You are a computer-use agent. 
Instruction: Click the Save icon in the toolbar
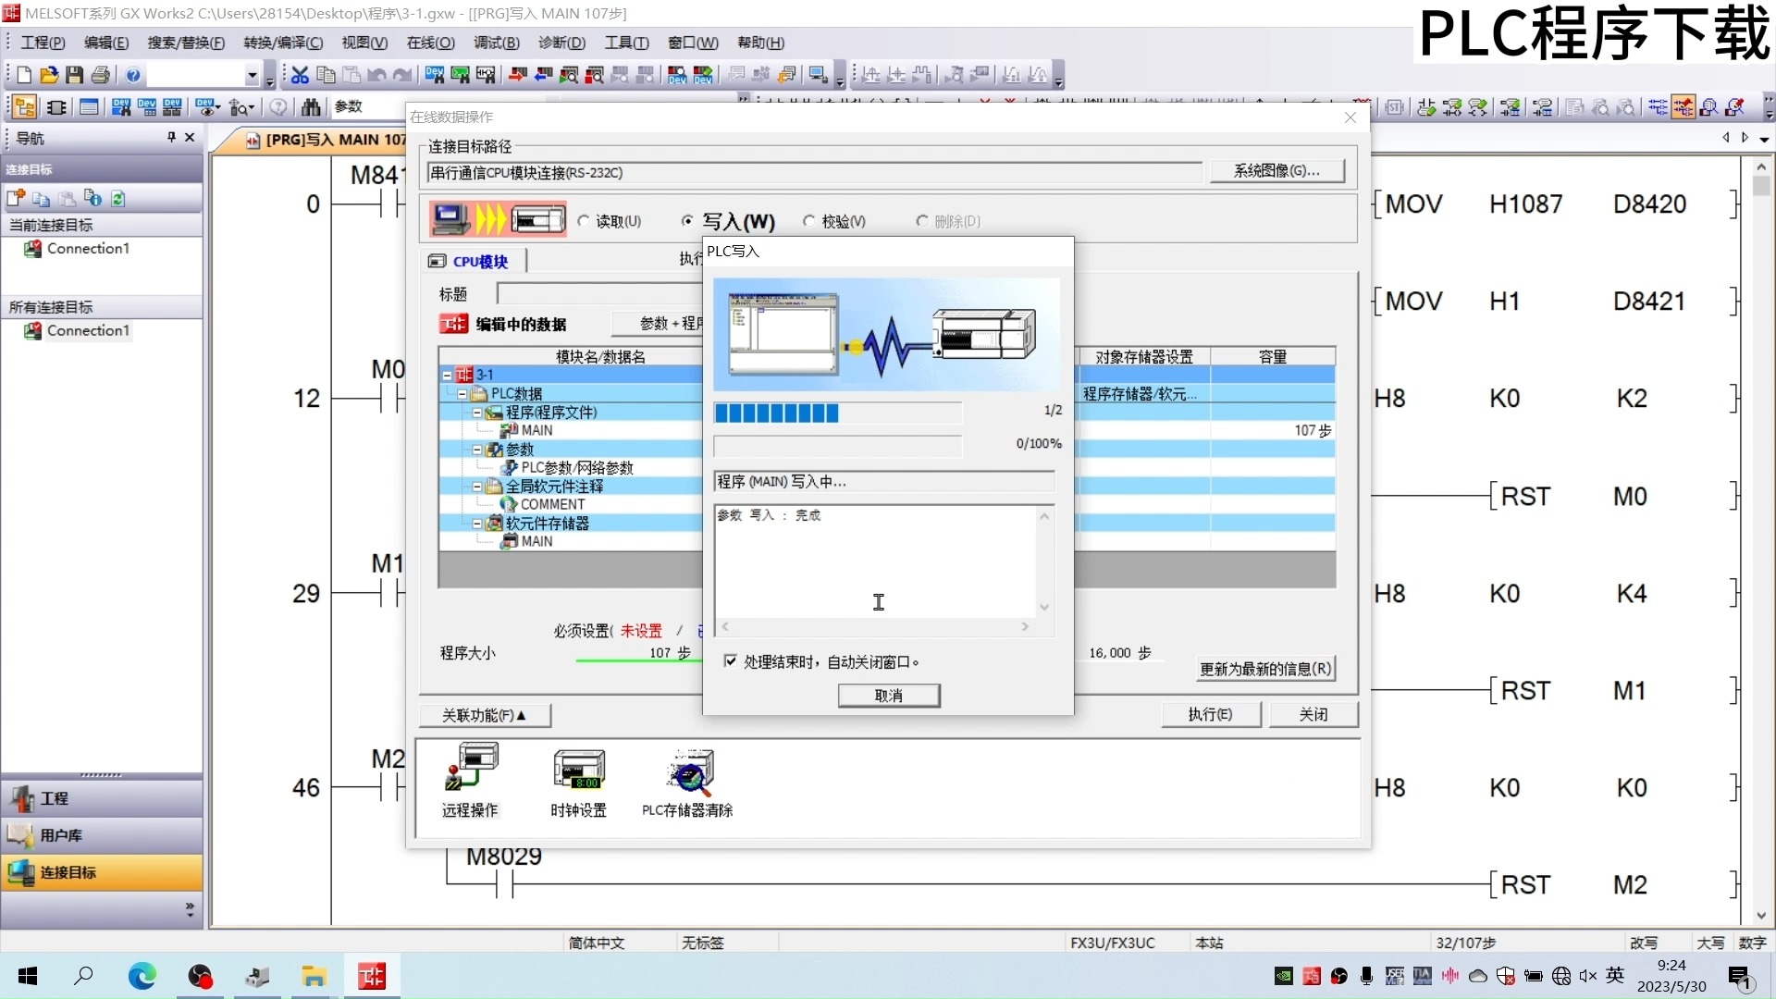tap(74, 75)
